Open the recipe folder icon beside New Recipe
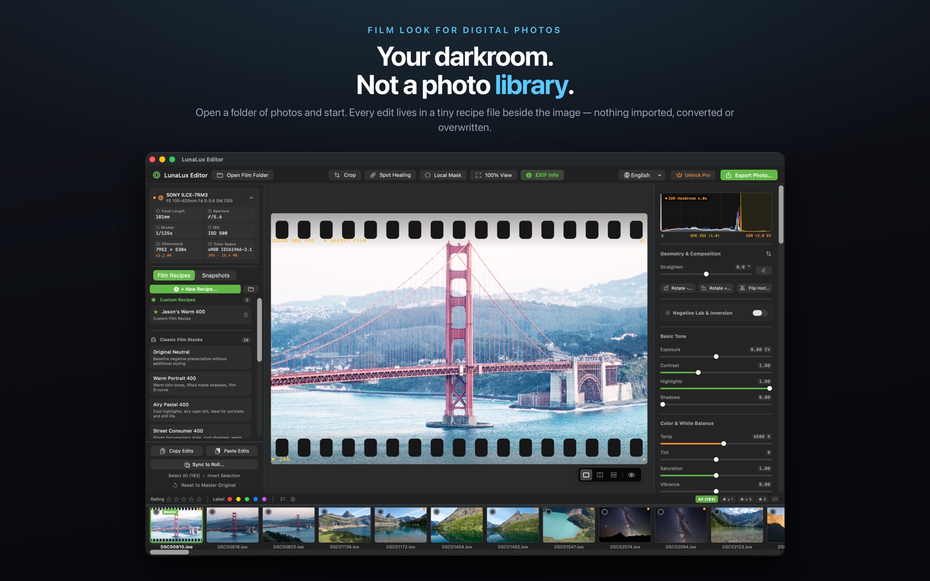930x581 pixels. 251,289
